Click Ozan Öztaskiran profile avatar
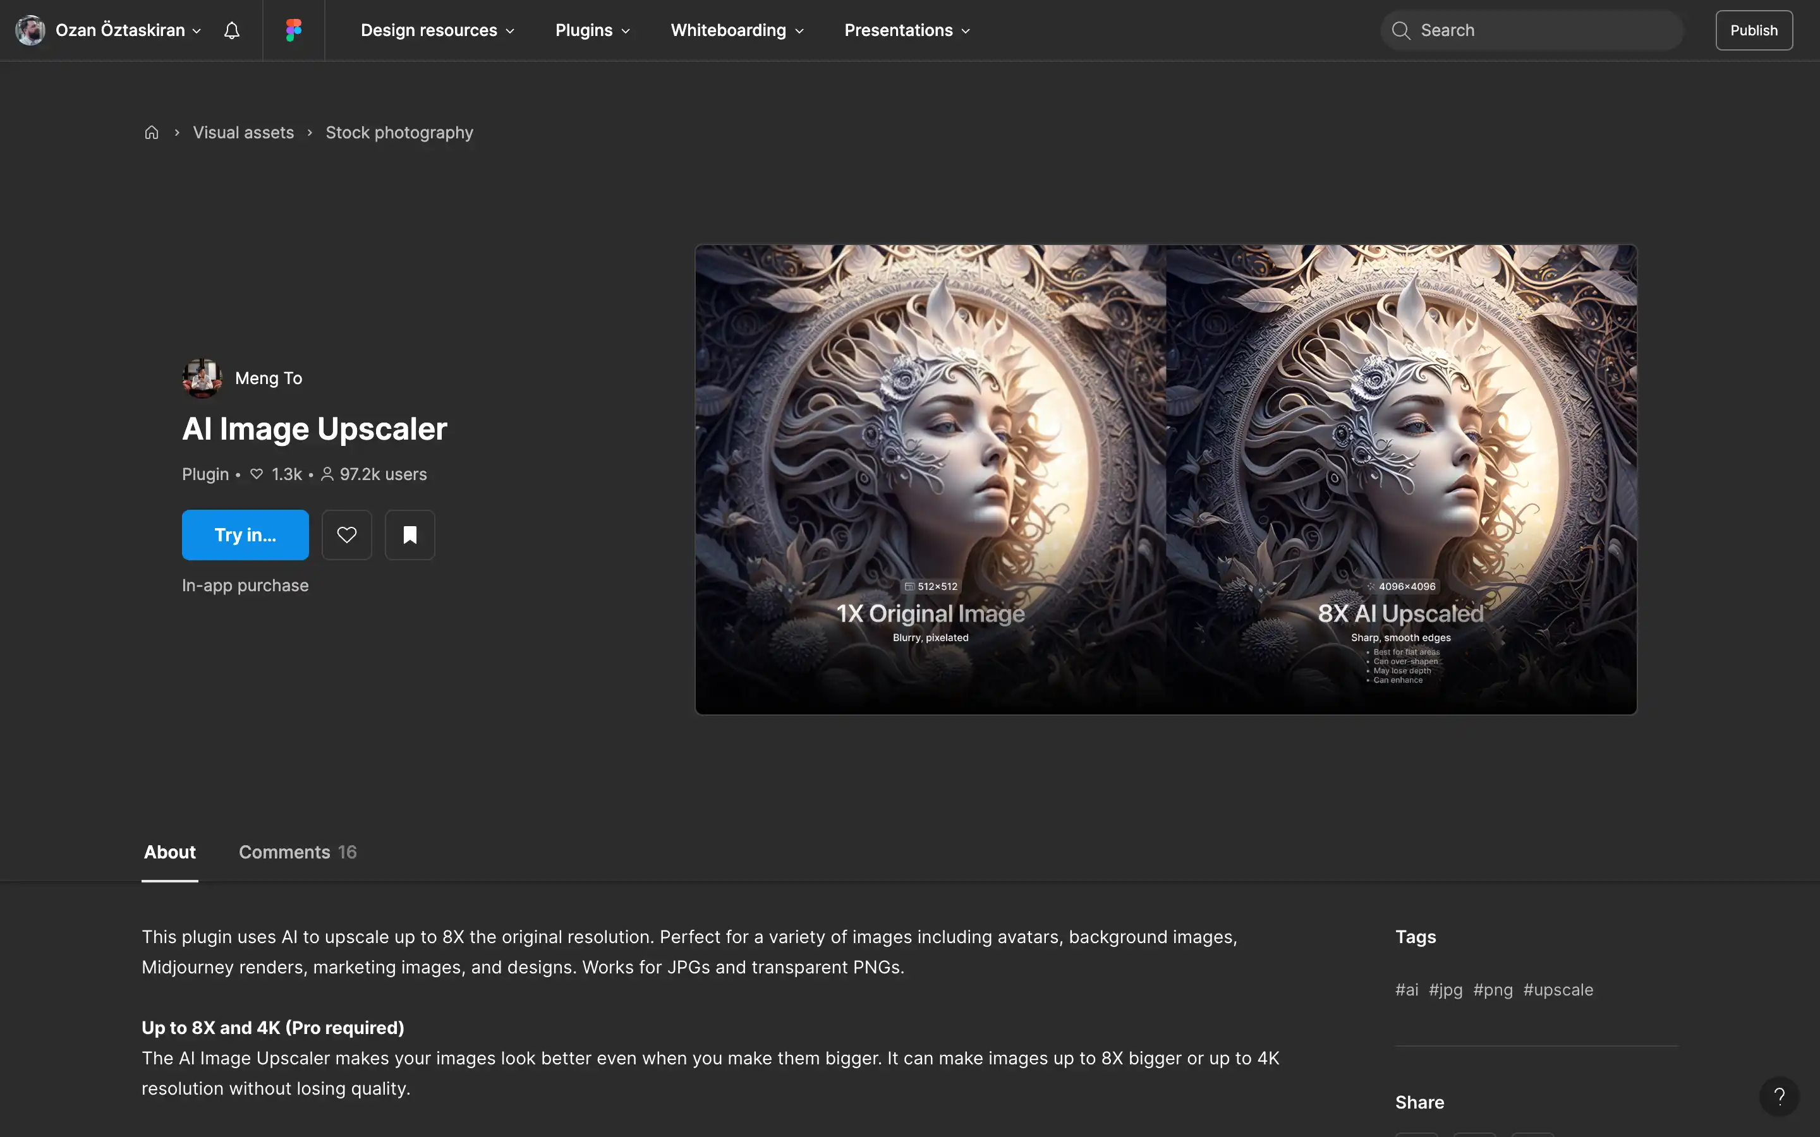This screenshot has width=1820, height=1137. click(x=30, y=30)
